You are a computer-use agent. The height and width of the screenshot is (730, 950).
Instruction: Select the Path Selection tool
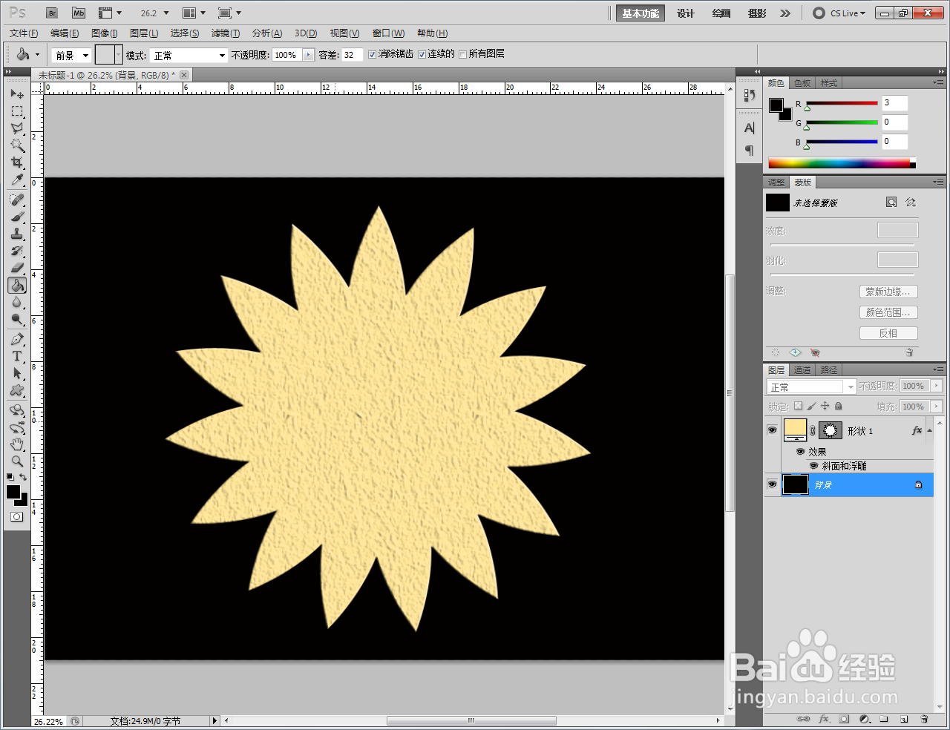[x=17, y=374]
